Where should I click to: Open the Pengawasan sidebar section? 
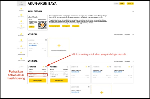21,53
